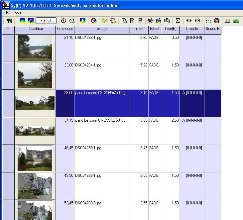Click Time(I) value 9,30
Image resolution: width=243 pixels, height=220 pixels.
coord(144,120)
